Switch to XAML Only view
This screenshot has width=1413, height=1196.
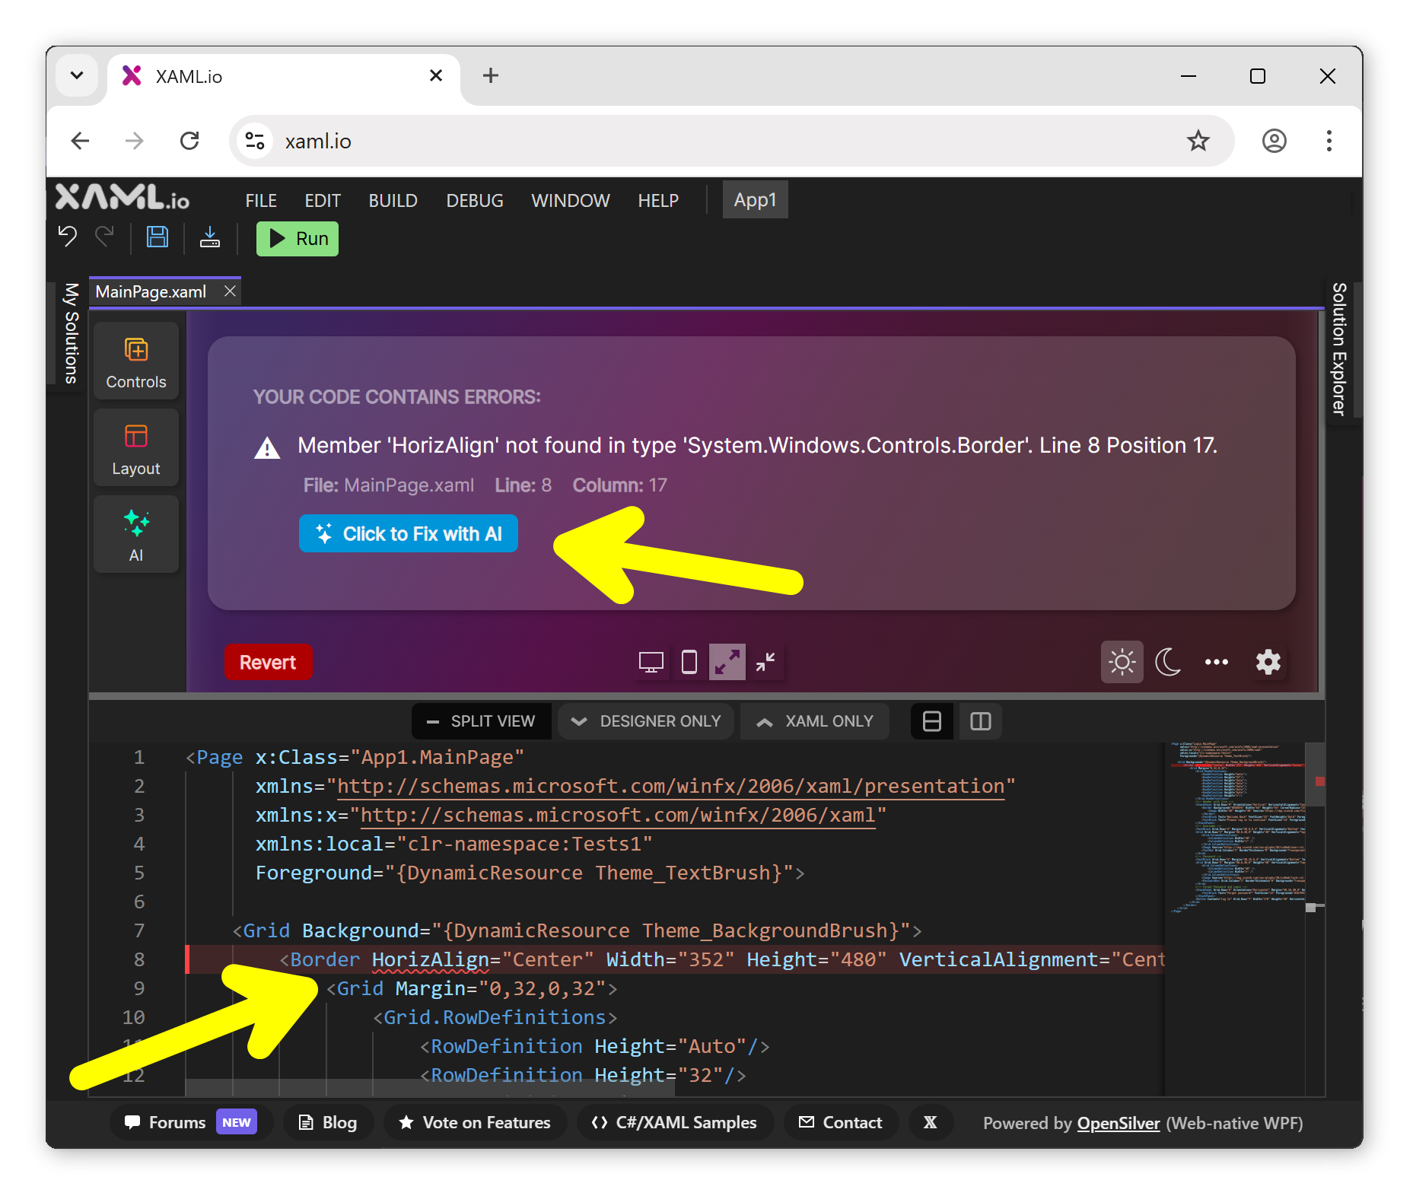pyautogui.click(x=814, y=720)
